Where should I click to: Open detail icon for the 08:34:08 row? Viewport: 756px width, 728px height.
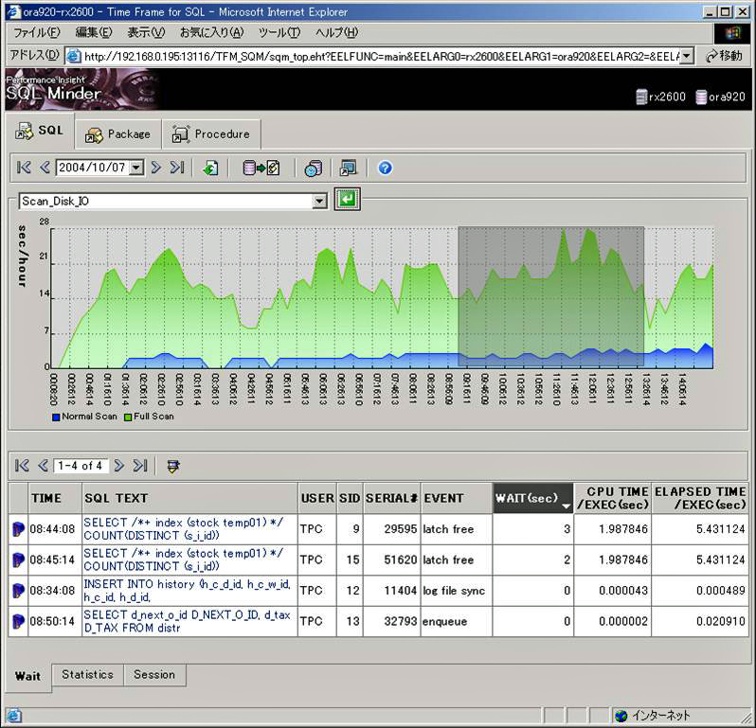coord(18,591)
